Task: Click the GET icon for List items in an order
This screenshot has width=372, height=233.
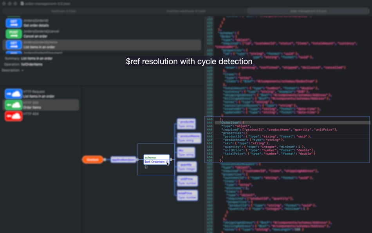Action: tap(14, 45)
